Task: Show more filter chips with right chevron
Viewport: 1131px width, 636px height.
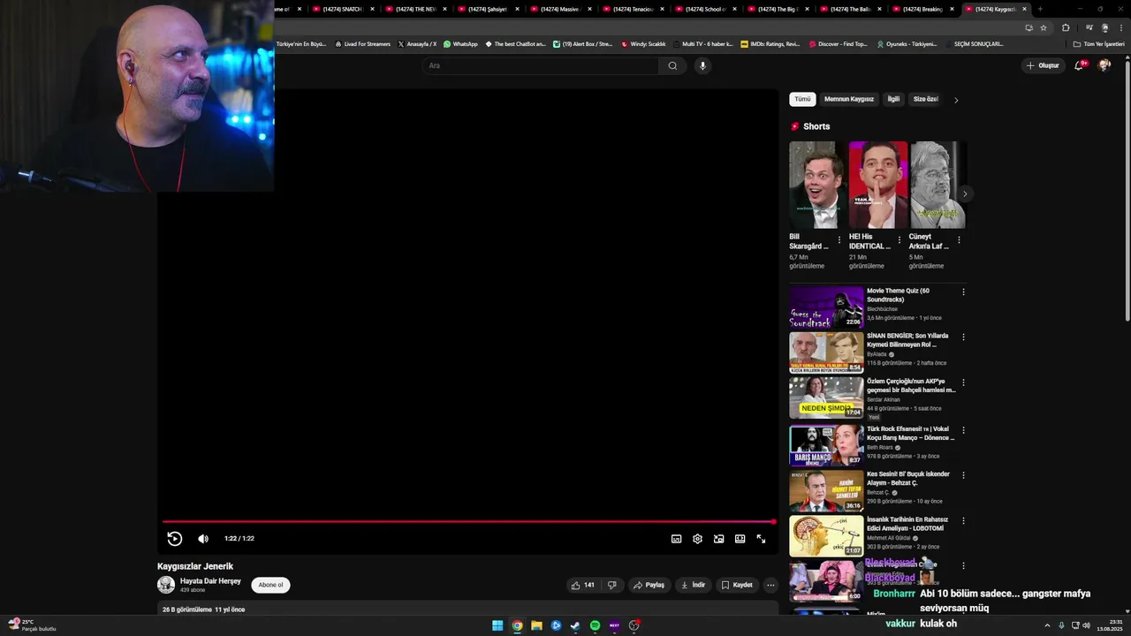Action: click(x=956, y=100)
